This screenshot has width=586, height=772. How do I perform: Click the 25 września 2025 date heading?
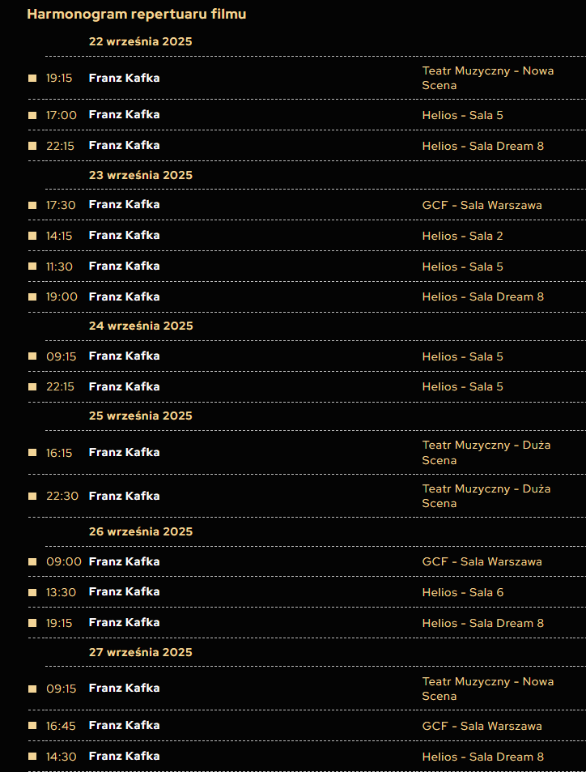click(x=141, y=416)
